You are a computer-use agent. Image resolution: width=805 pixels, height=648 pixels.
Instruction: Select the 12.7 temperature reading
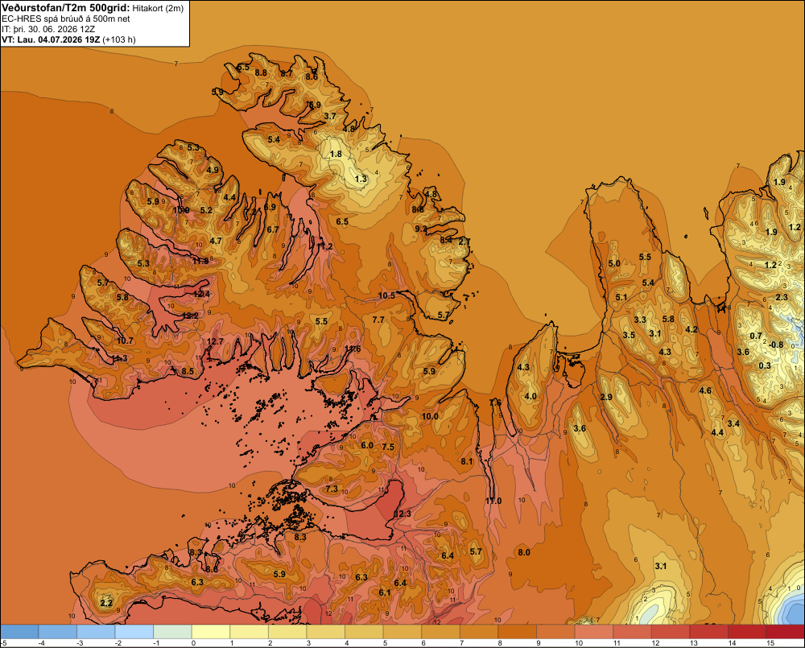tap(215, 341)
